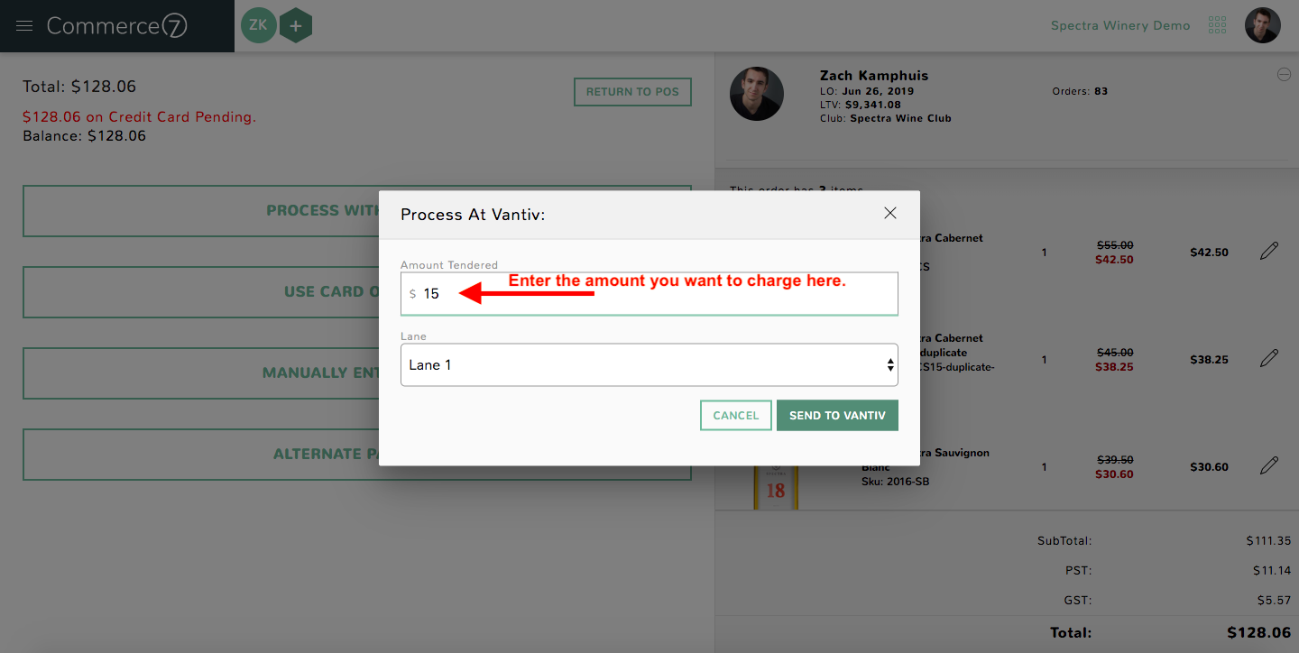Click the Commerce7 logo
Viewport: 1299px width, 653px height.
117,26
